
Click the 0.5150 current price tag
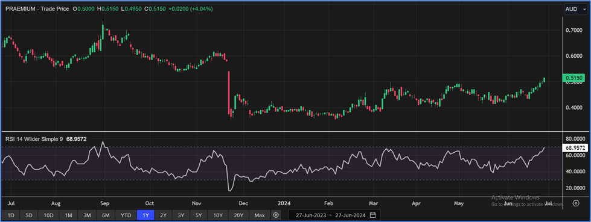point(573,78)
